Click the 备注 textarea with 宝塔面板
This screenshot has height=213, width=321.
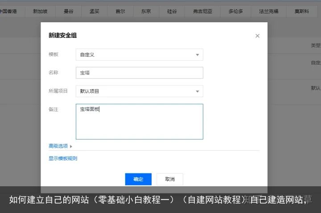(140, 122)
